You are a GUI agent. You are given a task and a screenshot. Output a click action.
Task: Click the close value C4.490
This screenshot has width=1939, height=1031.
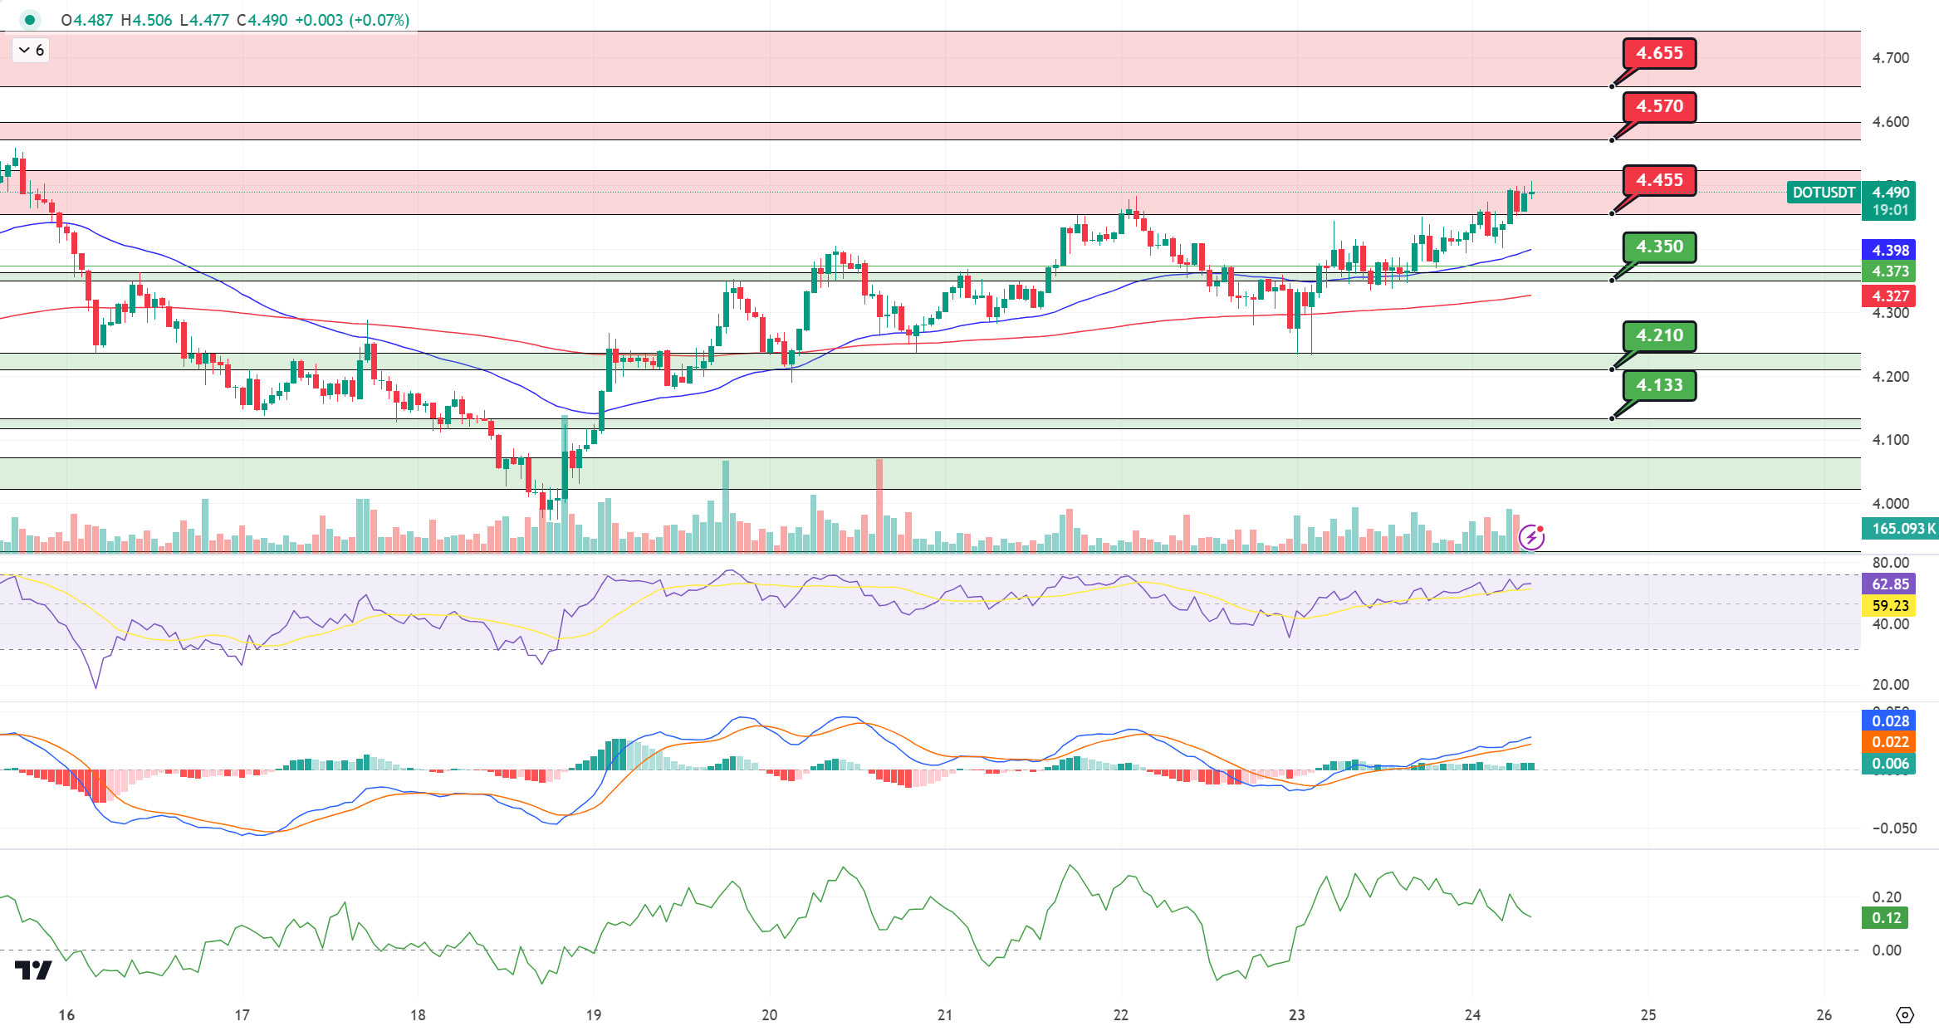pyautogui.click(x=262, y=20)
